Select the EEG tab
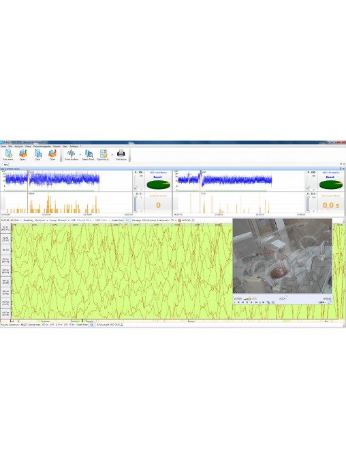Screen dimensions: 346x475 [x=5, y=164]
